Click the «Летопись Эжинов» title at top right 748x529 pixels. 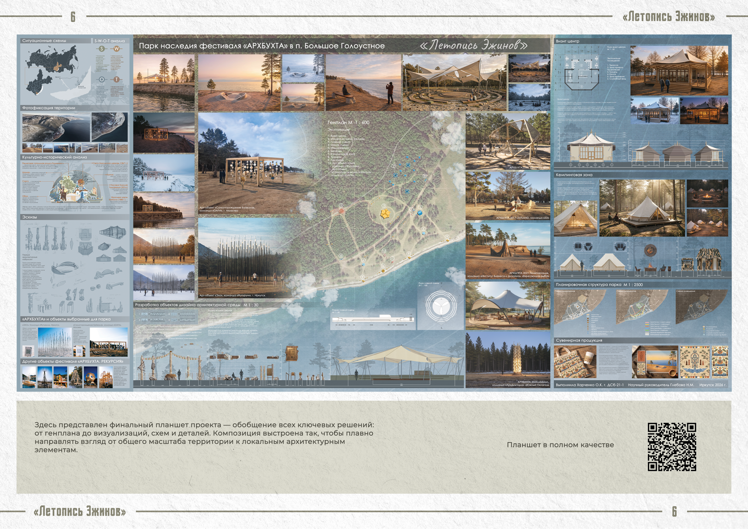pyautogui.click(x=668, y=16)
